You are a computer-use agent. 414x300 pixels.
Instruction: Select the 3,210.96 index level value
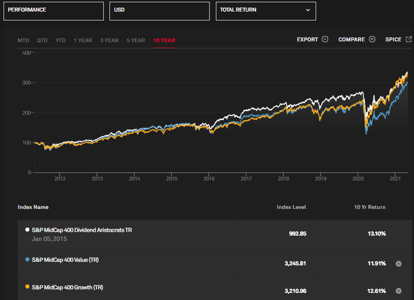tap(296, 291)
